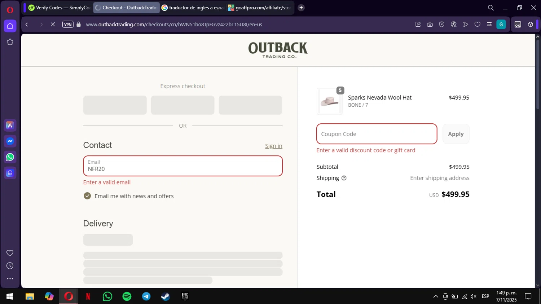The width and height of the screenshot is (541, 304).
Task: Open Netflix from the taskbar
Action: [x=88, y=296]
